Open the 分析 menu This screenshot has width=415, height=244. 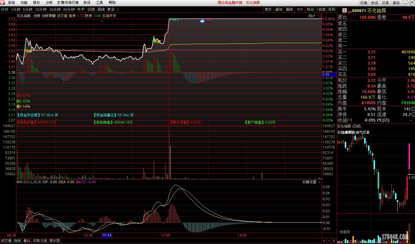point(49,2)
